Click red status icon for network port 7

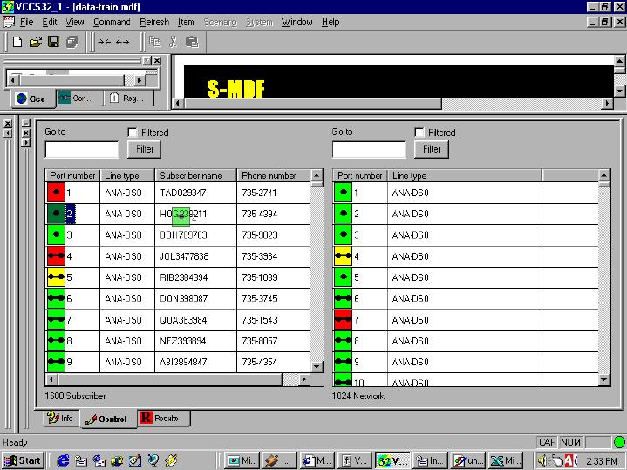click(x=343, y=319)
